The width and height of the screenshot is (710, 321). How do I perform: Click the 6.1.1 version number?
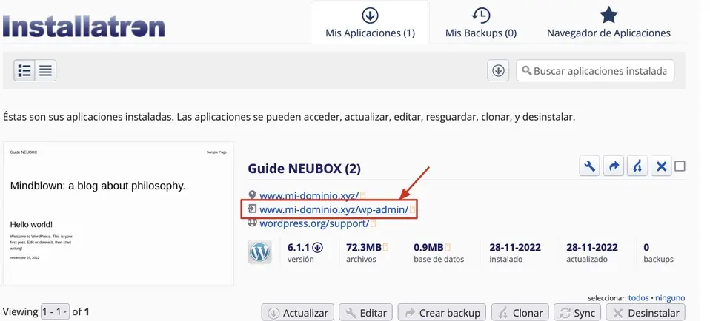[x=299, y=247]
